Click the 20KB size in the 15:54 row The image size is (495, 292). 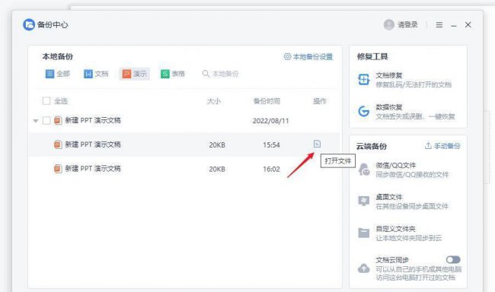pyautogui.click(x=217, y=145)
